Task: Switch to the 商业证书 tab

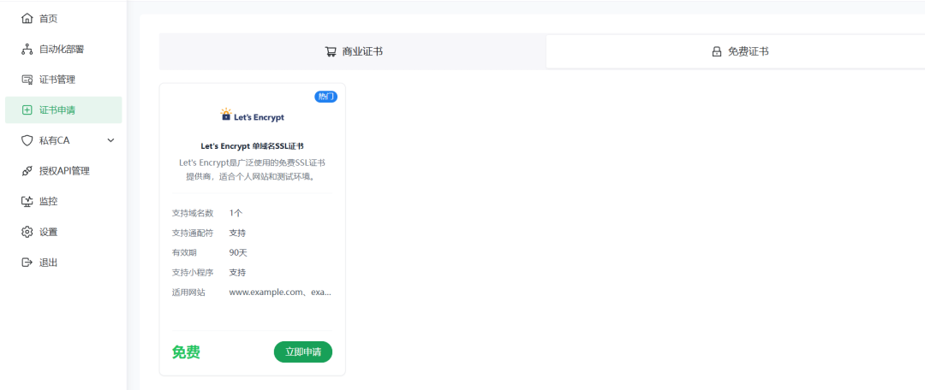Action: point(354,52)
